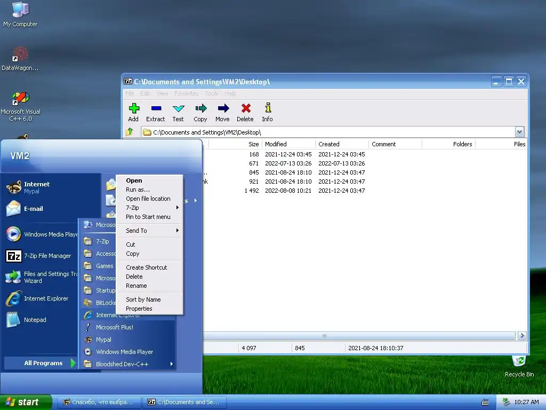The width and height of the screenshot is (546, 410).
Task: Sort file list by Created column
Action: [x=342, y=144]
